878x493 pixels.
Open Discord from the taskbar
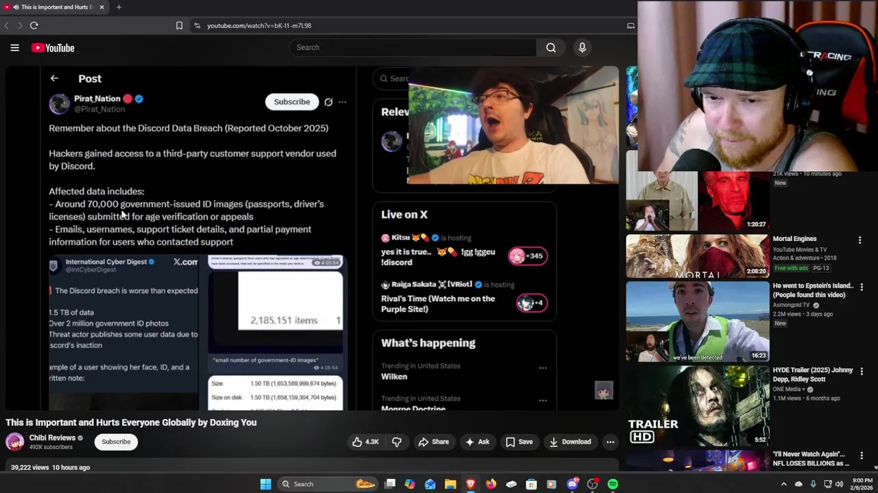pyautogui.click(x=572, y=484)
